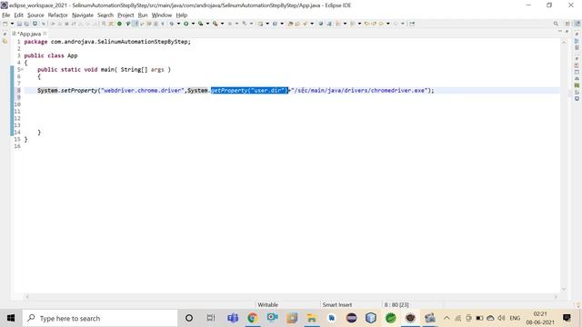Click the horizontal scrollbar of editor
Viewport: 582px width, 327px height.
pos(291,297)
